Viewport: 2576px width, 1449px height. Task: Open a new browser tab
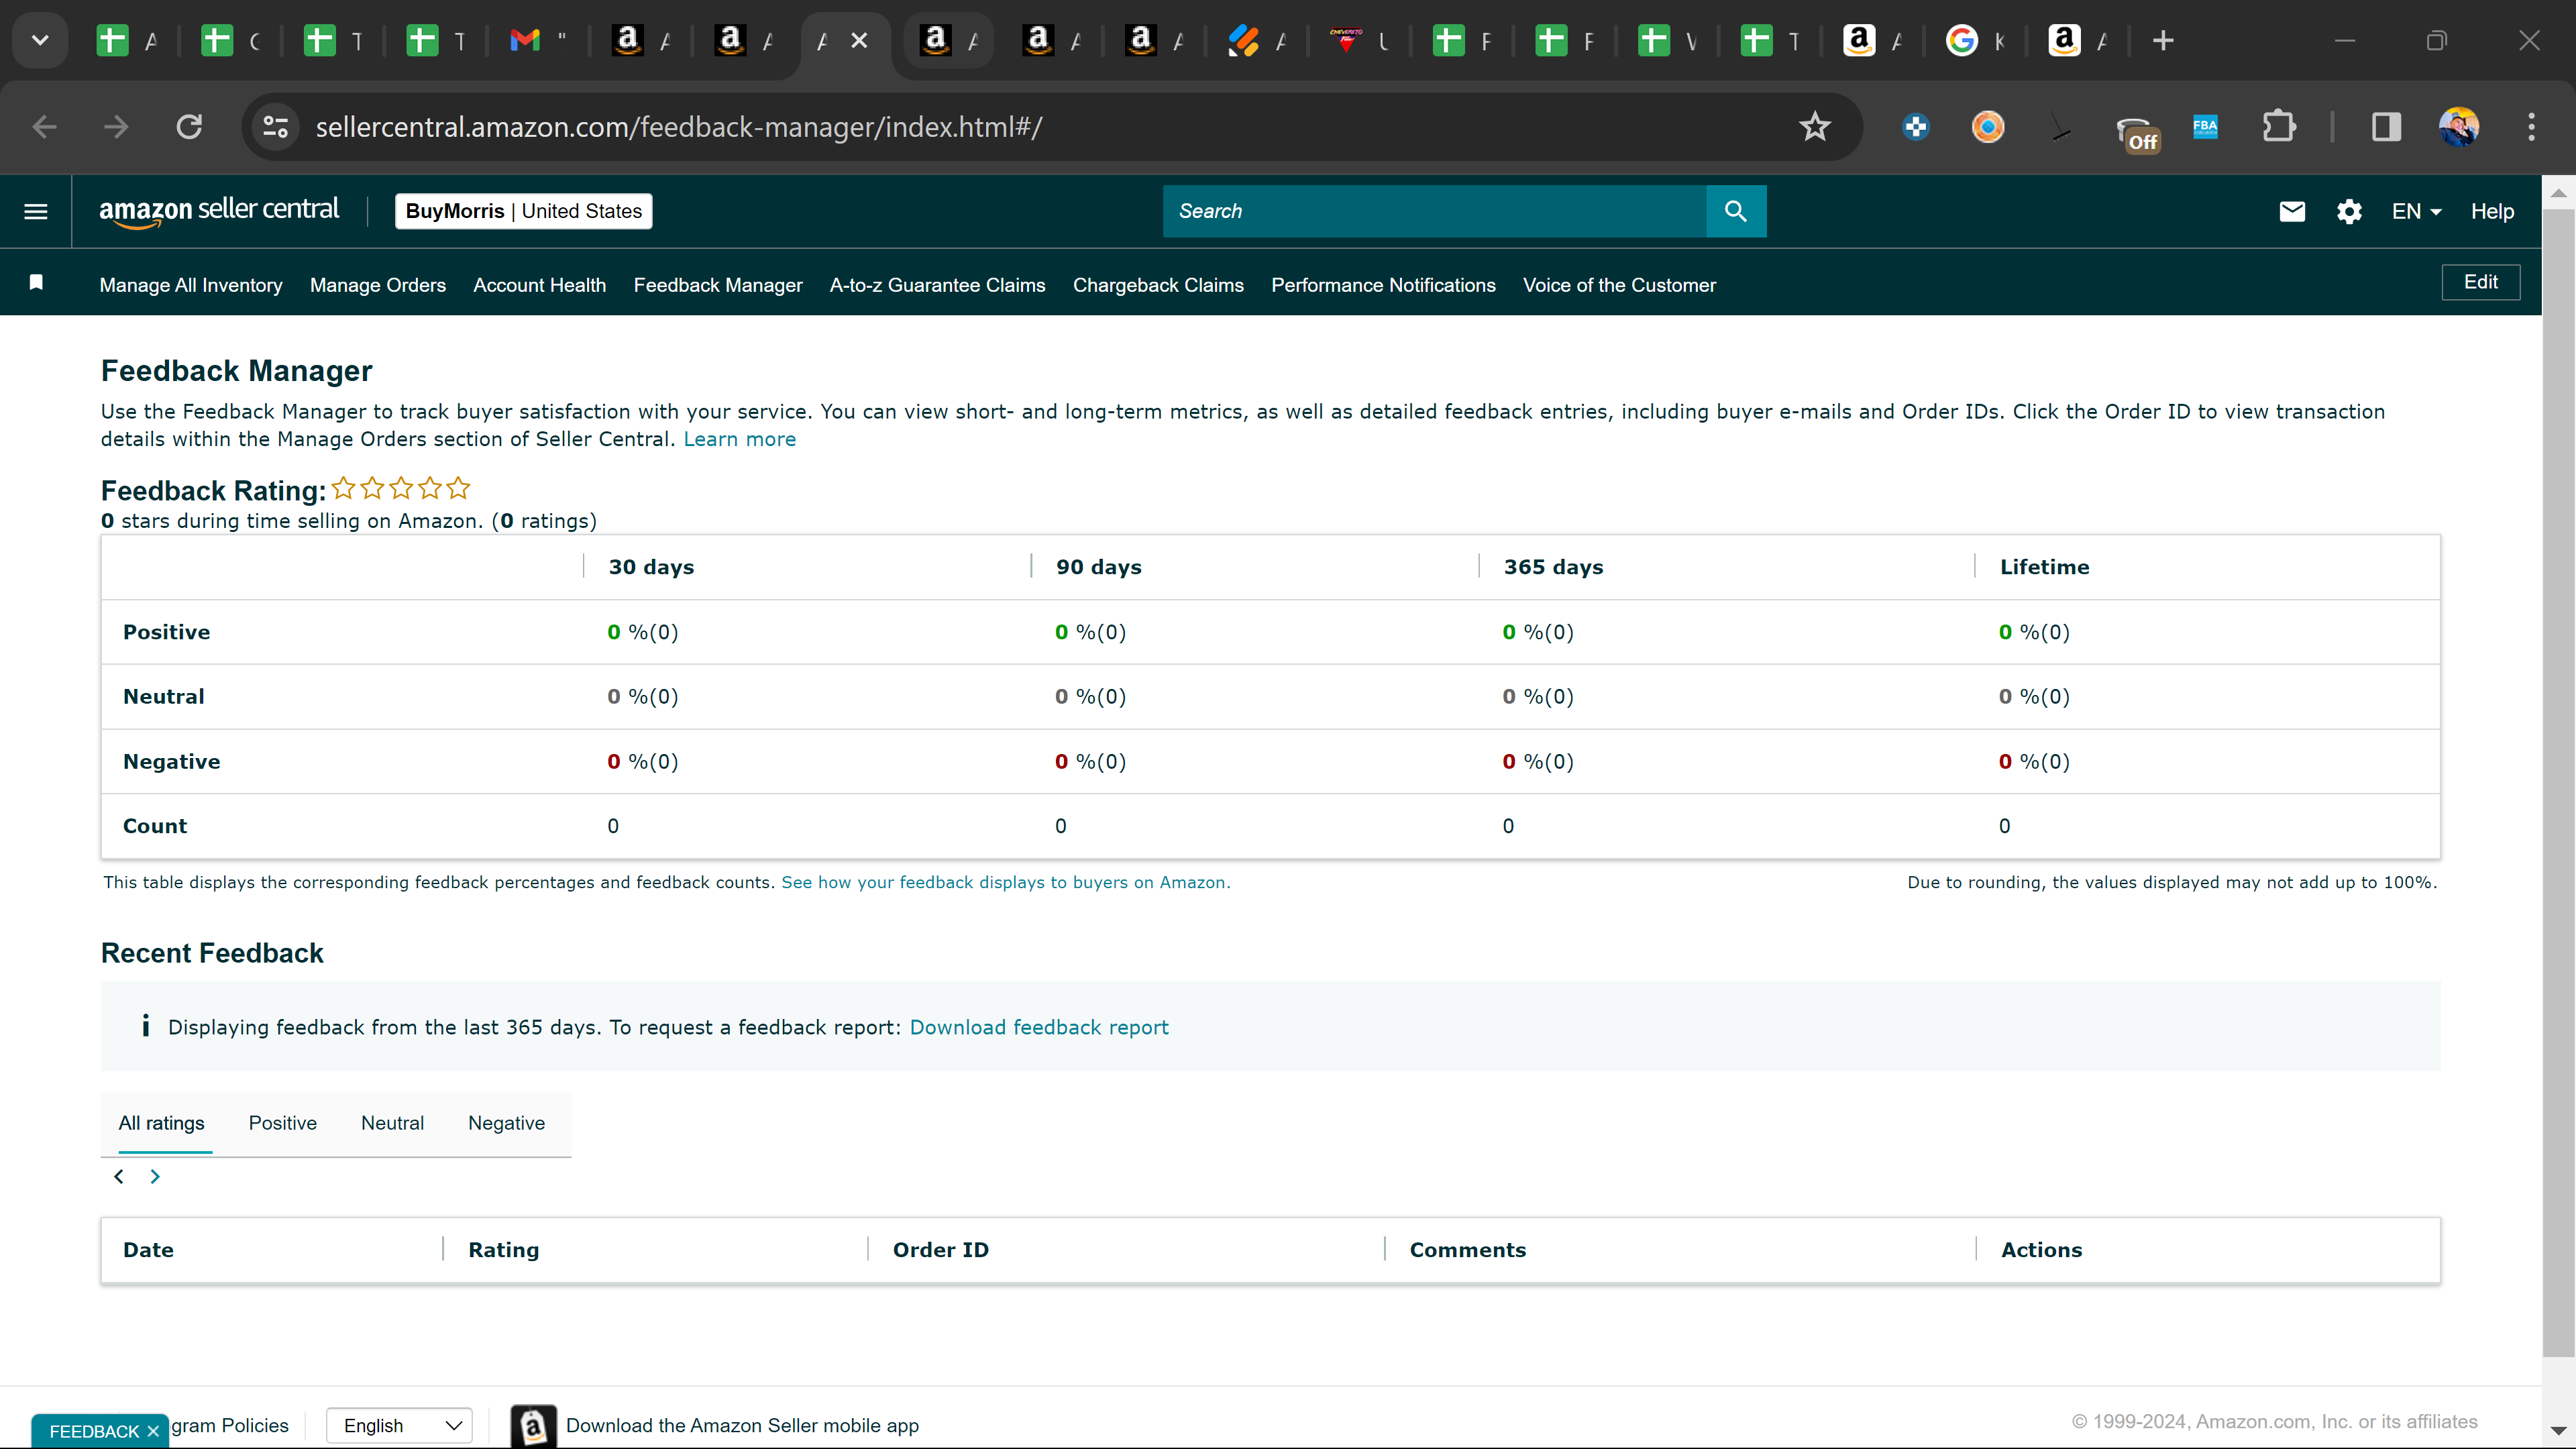pos(2163,41)
